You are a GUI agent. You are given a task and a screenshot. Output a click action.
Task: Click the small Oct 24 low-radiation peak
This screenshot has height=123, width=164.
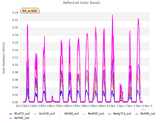pyautogui.click(x=52, y=98)
